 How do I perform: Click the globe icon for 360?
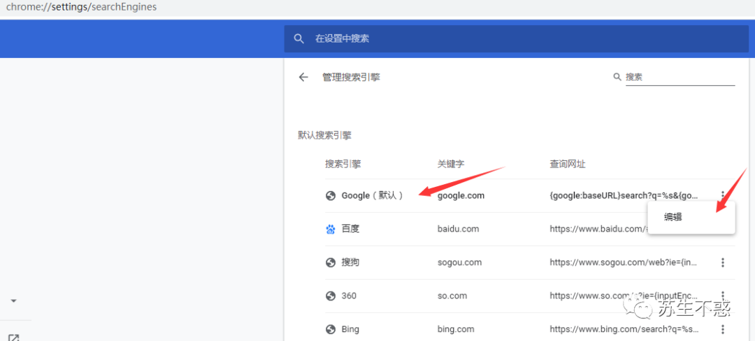click(330, 296)
